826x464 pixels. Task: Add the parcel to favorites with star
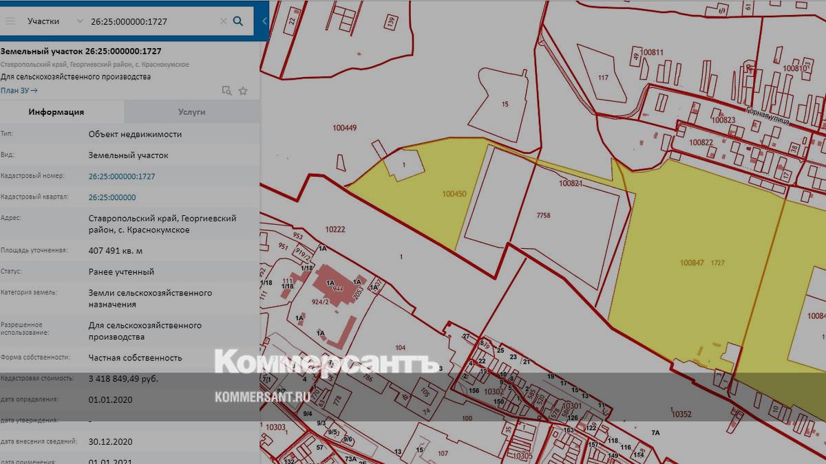click(243, 91)
